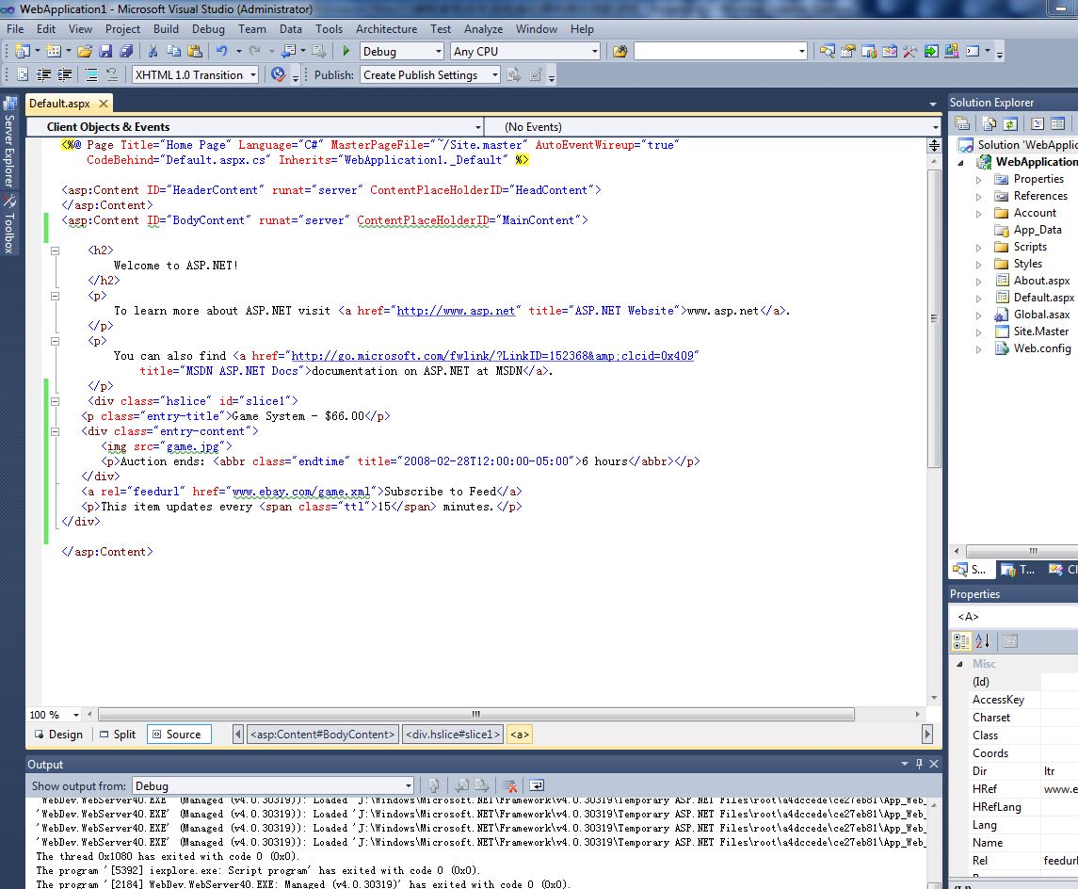Select Web.config in Solution Explorer
Viewport: 1078px width, 889px height.
click(1042, 348)
